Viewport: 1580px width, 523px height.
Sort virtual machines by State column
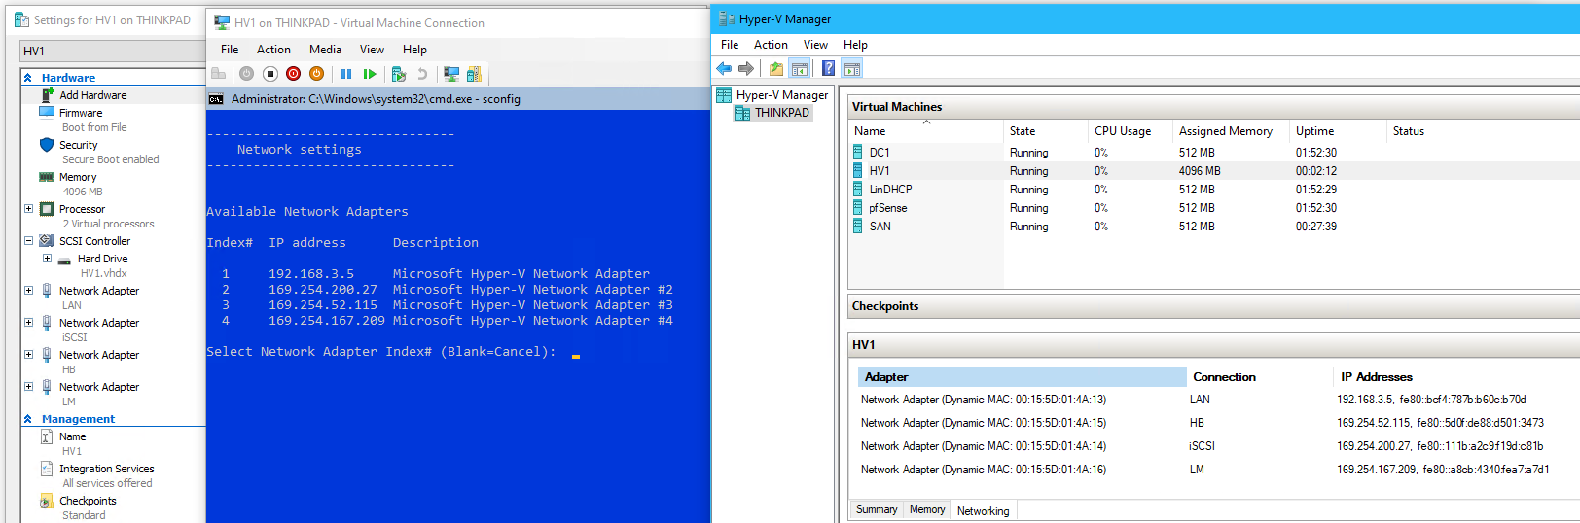(x=1046, y=131)
